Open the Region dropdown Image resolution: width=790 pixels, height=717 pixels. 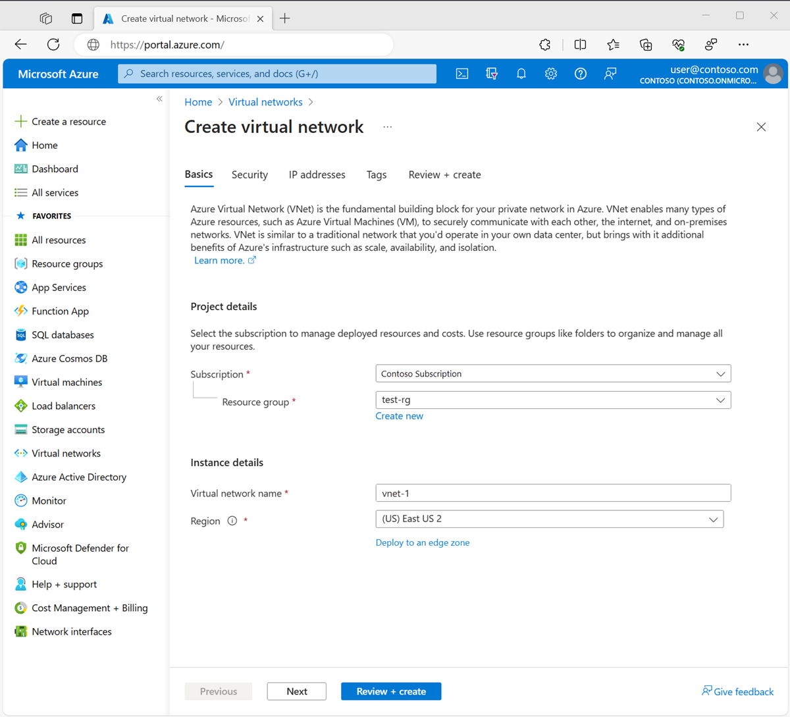[x=550, y=519]
